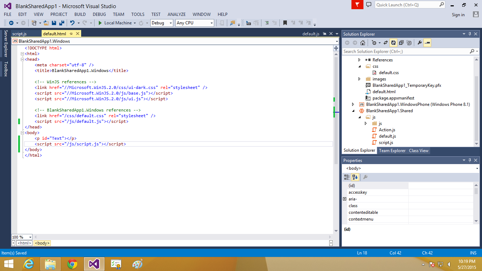Click the Sign in link
482x271 pixels.
[x=458, y=14]
